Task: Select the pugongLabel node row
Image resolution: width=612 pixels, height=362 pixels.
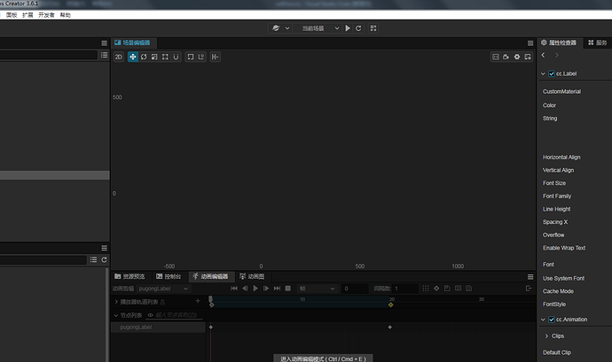Action: click(158, 327)
